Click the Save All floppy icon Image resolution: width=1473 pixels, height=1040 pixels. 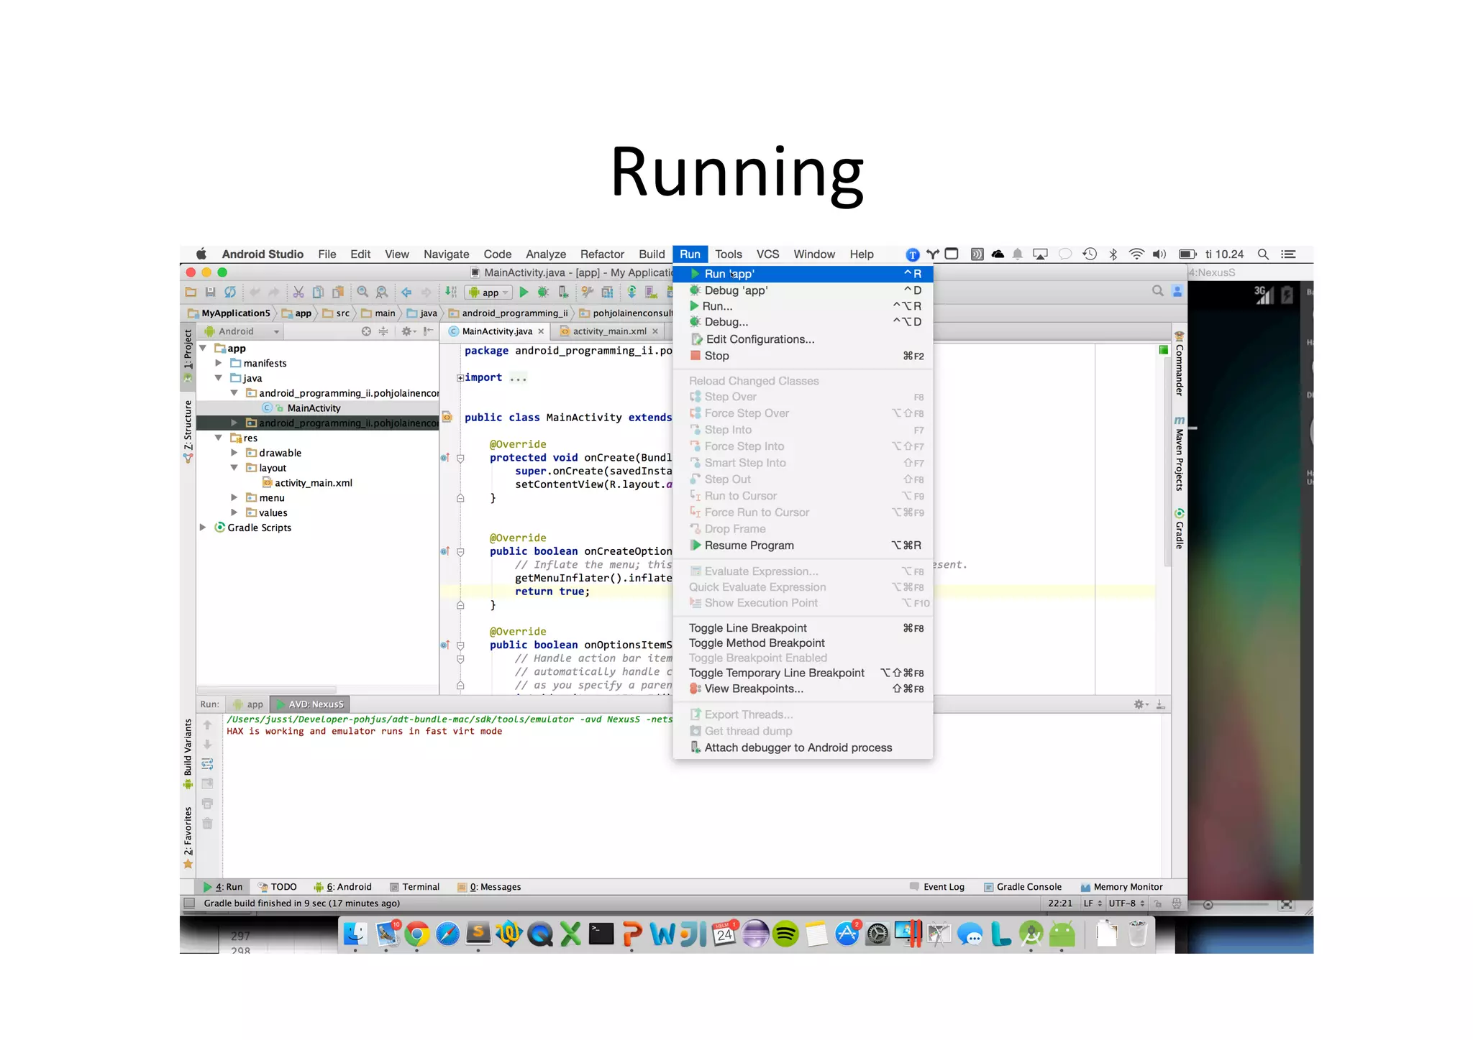[210, 292]
